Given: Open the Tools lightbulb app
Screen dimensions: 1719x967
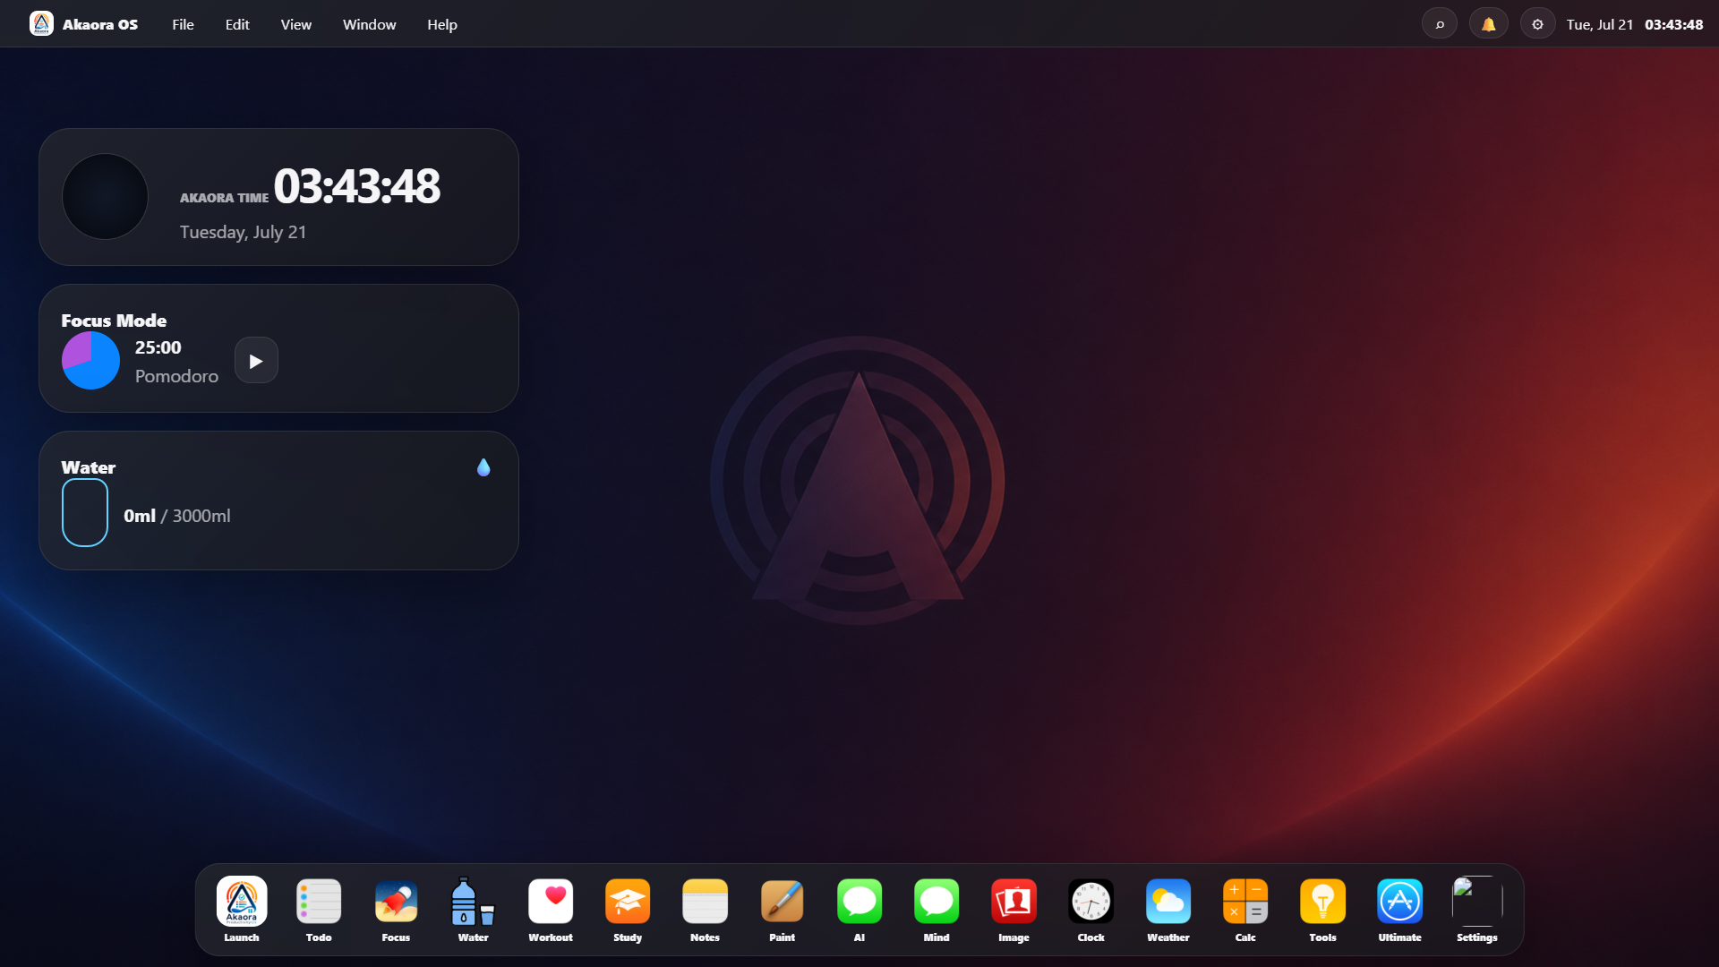Looking at the screenshot, I should coord(1322,909).
